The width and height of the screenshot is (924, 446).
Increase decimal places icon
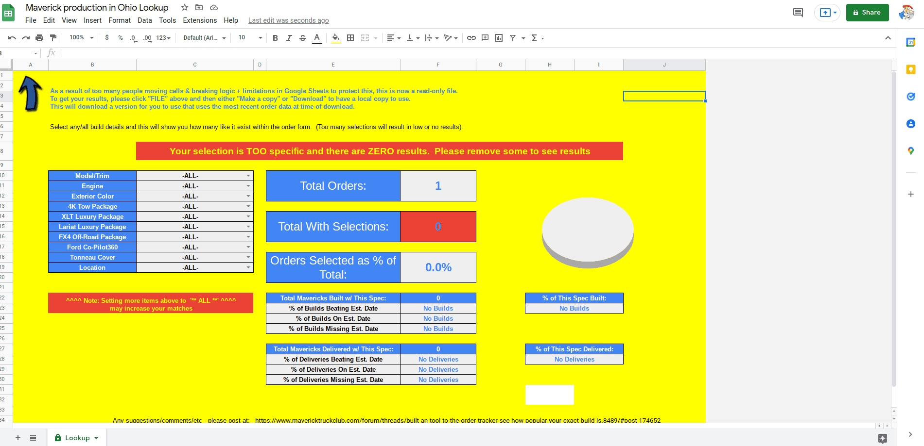(147, 38)
